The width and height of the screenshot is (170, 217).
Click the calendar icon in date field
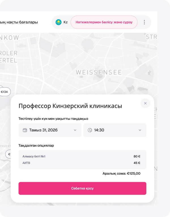coord(25,130)
